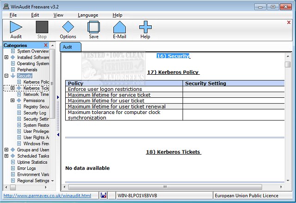Collapse the Security tree node
296x203 pixels.
click(x=6, y=76)
